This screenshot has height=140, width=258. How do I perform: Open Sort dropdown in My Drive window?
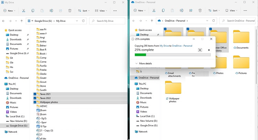click(x=84, y=11)
